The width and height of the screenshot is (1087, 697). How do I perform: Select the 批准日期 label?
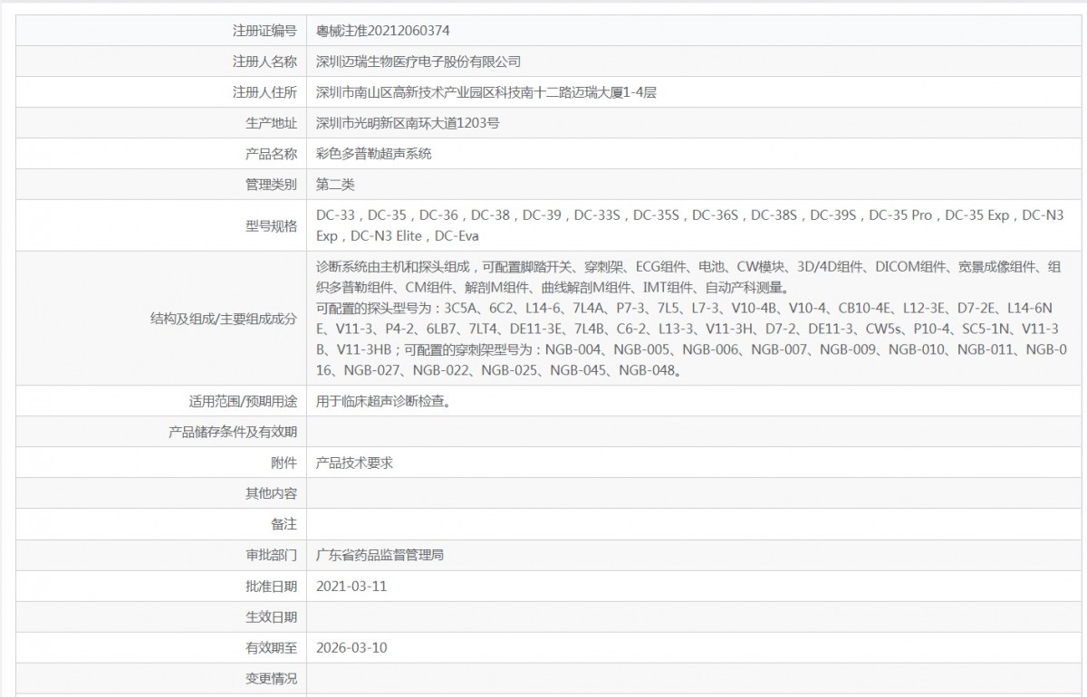point(271,586)
